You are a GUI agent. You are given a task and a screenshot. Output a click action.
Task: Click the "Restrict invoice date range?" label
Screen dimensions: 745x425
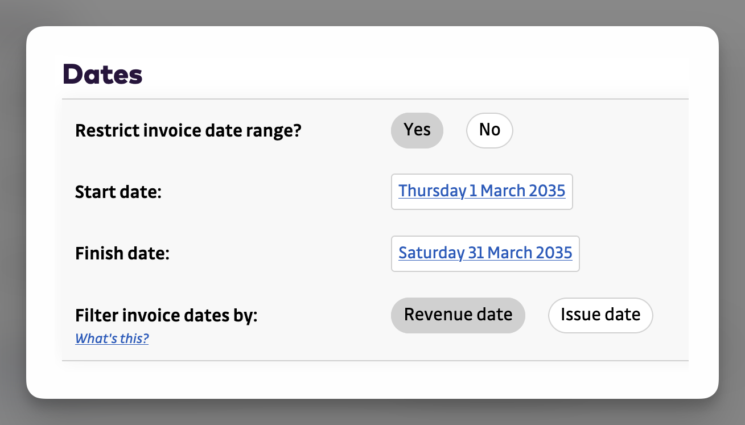[188, 130]
